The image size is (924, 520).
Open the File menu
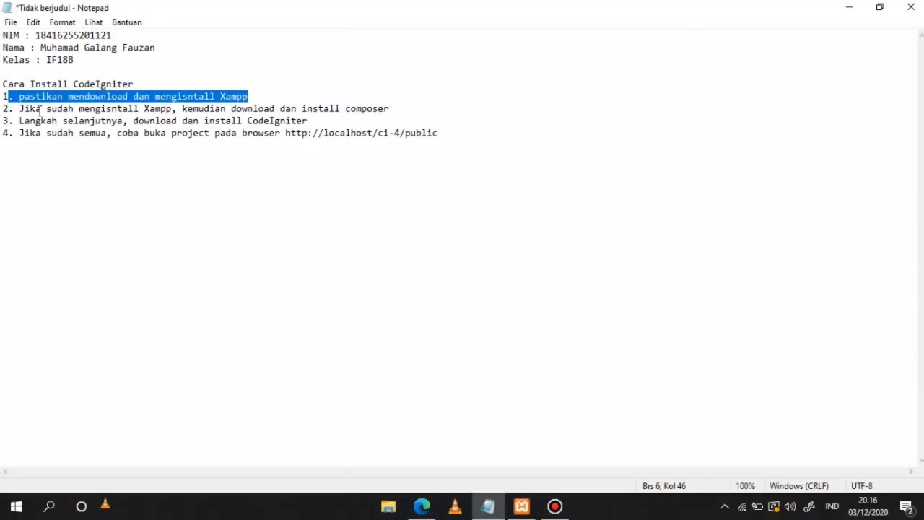[11, 22]
